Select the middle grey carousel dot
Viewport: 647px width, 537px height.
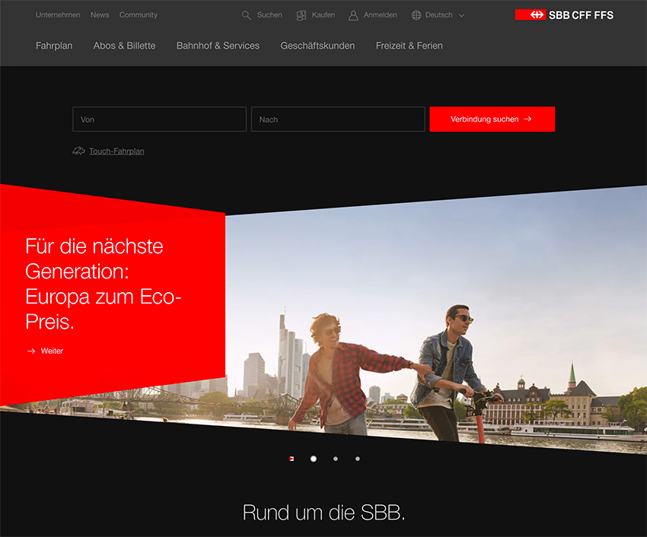(336, 459)
